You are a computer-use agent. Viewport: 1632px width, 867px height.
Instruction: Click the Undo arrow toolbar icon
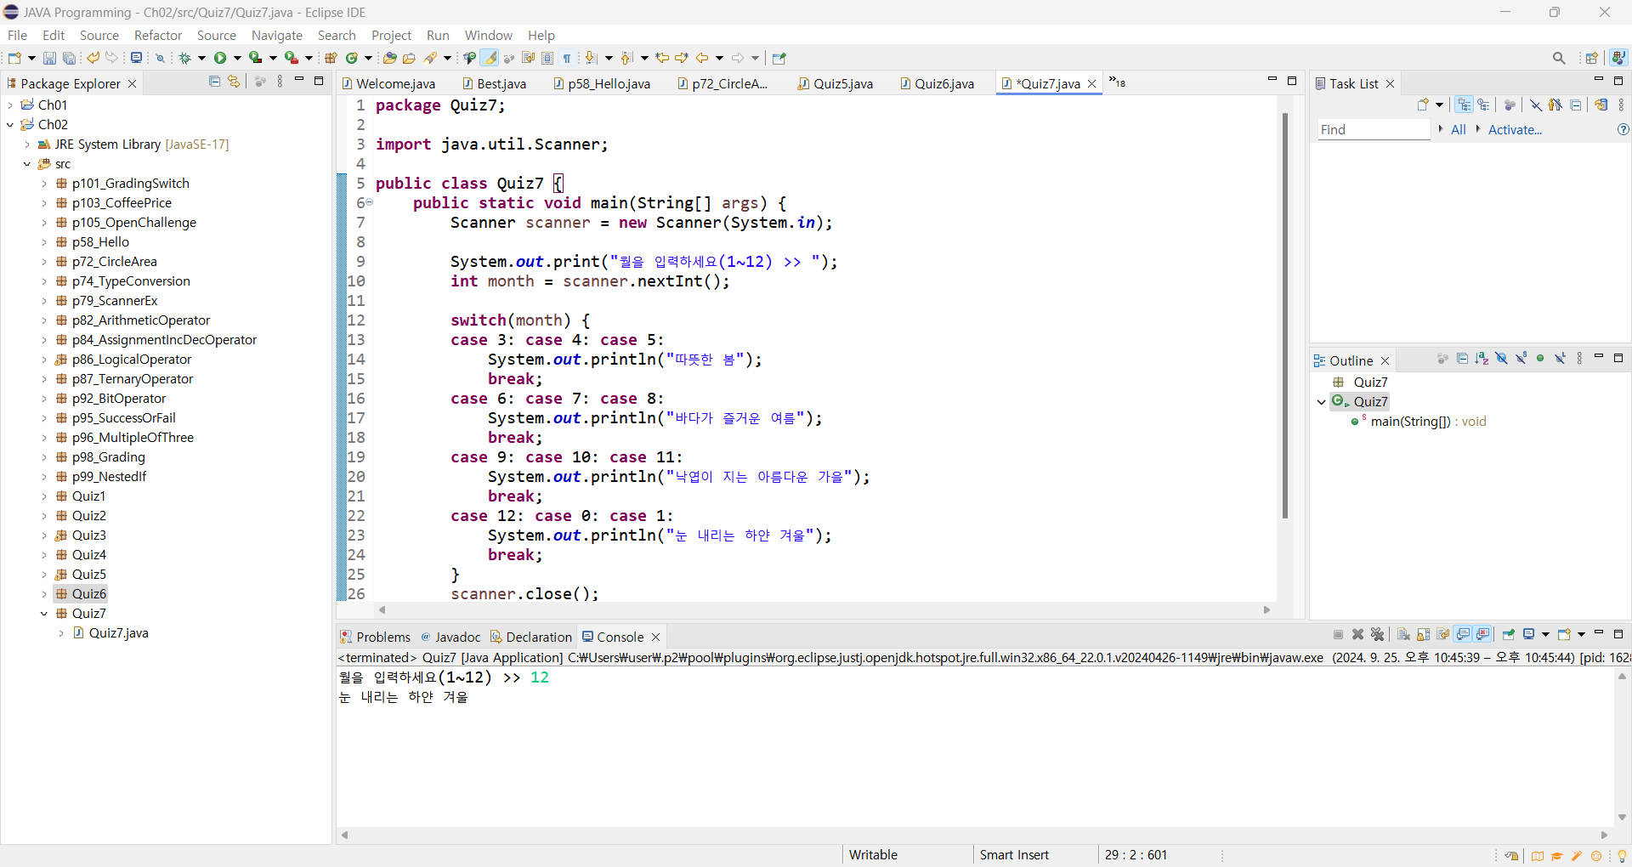(93, 58)
